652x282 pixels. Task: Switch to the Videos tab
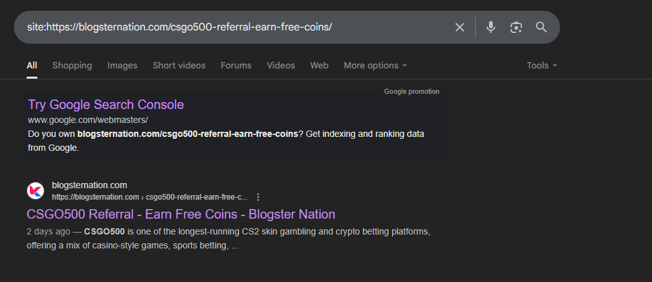(x=281, y=66)
